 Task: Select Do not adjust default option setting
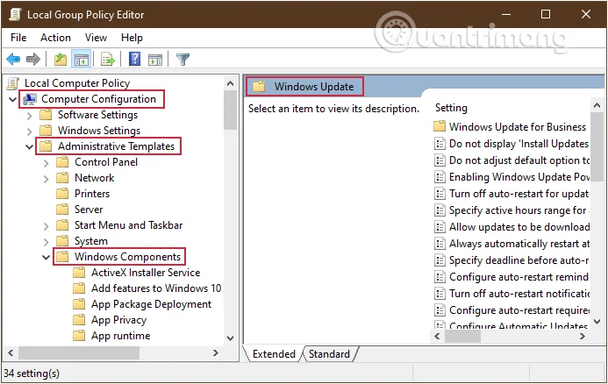click(x=519, y=160)
